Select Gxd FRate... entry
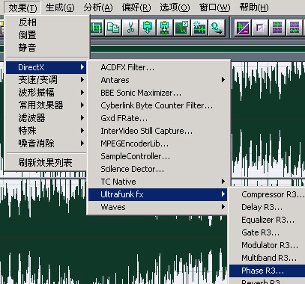This screenshot has height=284, width=305. pos(158,118)
